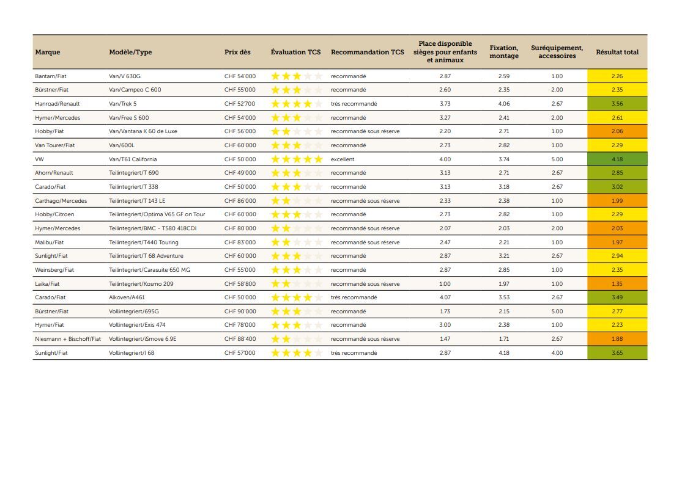Click the 'Teilintegriert/T 690' model cell

[134, 173]
